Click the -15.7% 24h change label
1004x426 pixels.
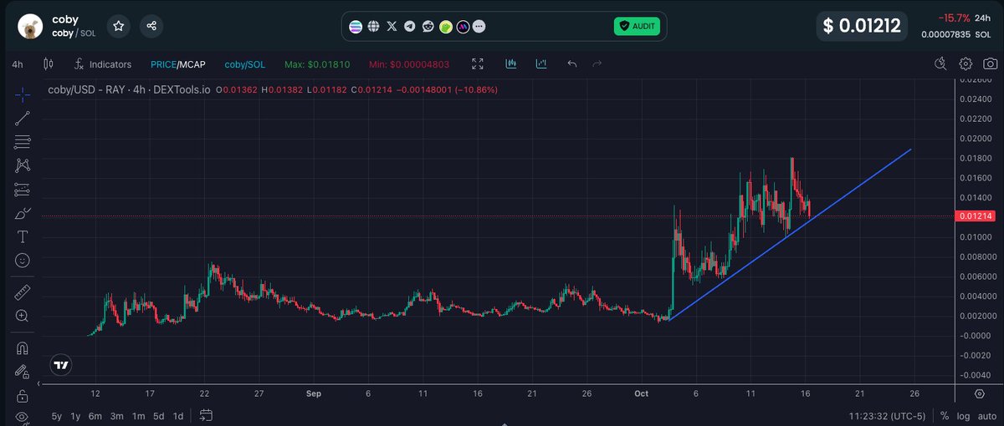point(953,18)
